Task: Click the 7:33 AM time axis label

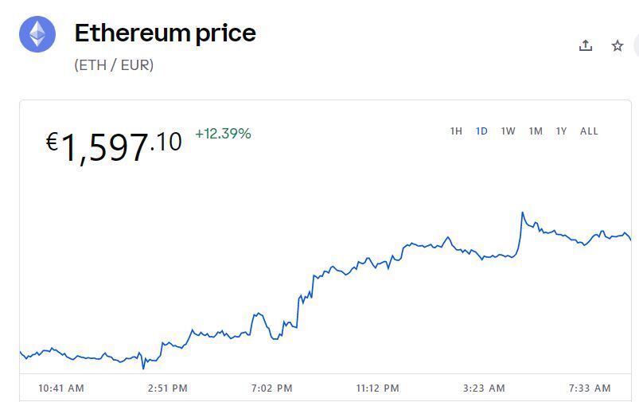Action: pyautogui.click(x=590, y=388)
